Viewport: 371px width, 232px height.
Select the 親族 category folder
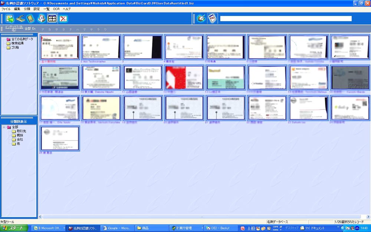[x=20, y=135]
